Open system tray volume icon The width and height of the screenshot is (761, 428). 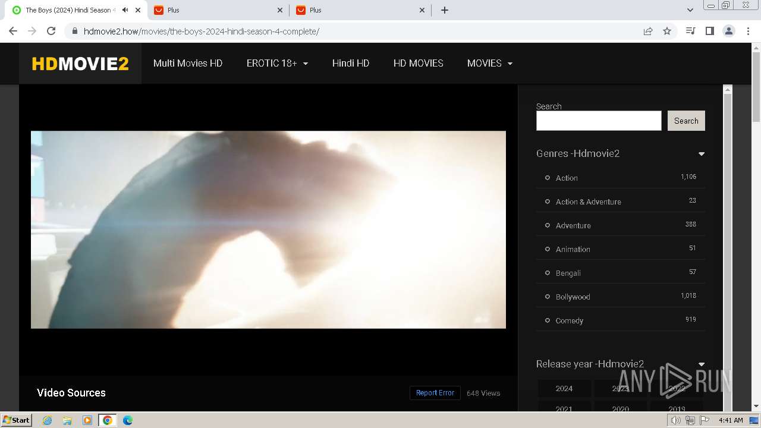[676, 420]
